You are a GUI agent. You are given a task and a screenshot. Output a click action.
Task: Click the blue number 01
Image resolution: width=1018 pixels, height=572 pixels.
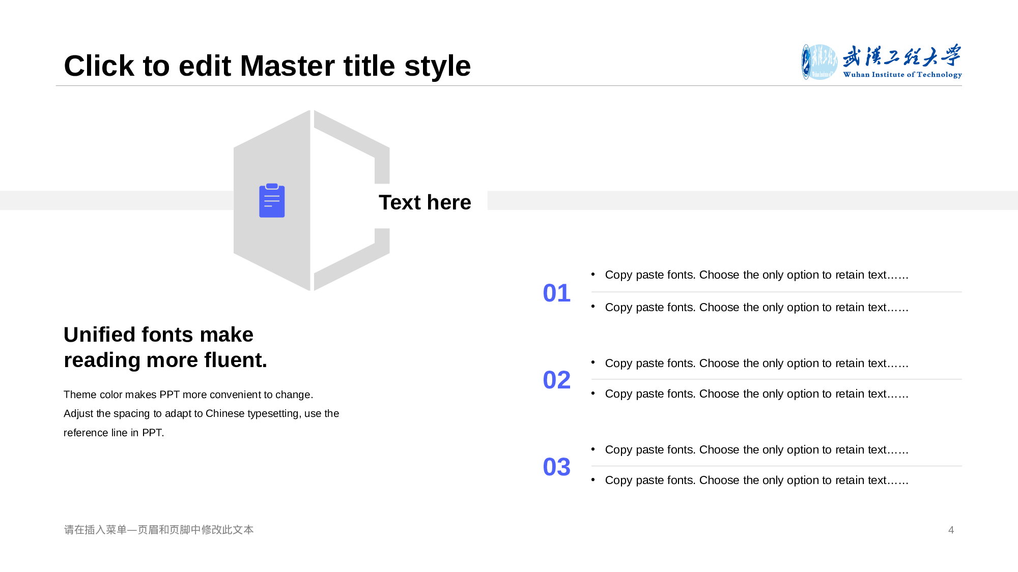pos(556,293)
